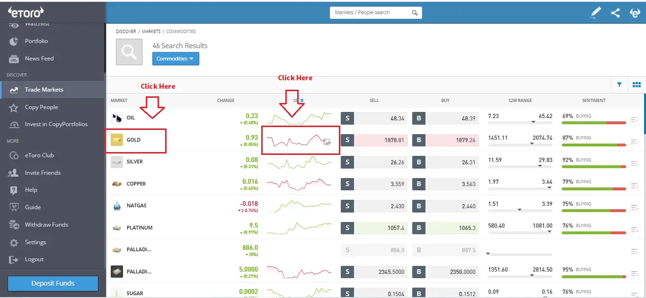
Task: Click the Invite Friends people icon
Action: (x=14, y=173)
